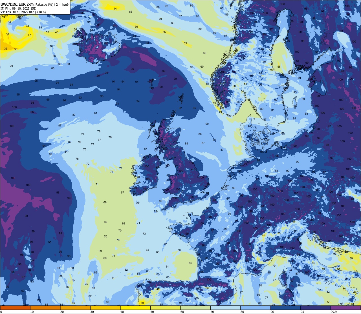Click the '(+10 h)' forecast offset text
The width and height of the screenshot is (361, 314).
(x=41, y=12)
